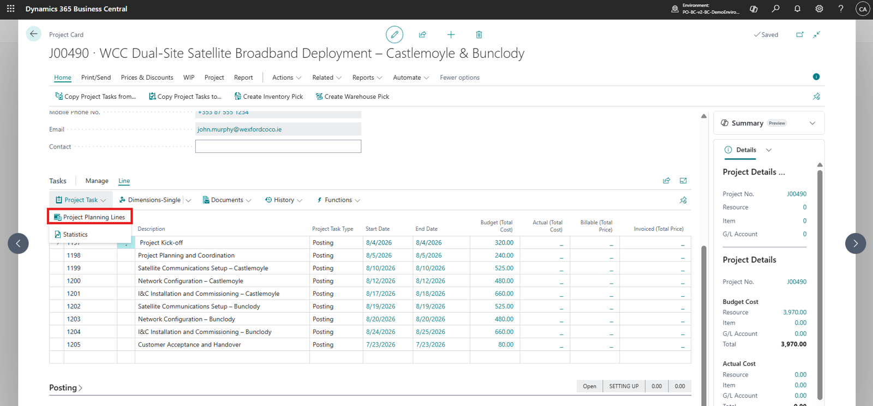Open the History dropdown
Image resolution: width=873 pixels, height=406 pixels.
[284, 200]
